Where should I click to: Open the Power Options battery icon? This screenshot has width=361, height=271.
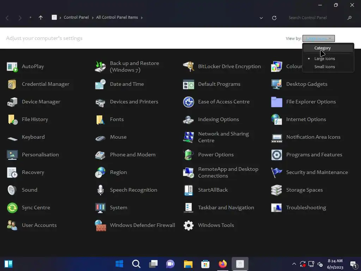pyautogui.click(x=189, y=155)
